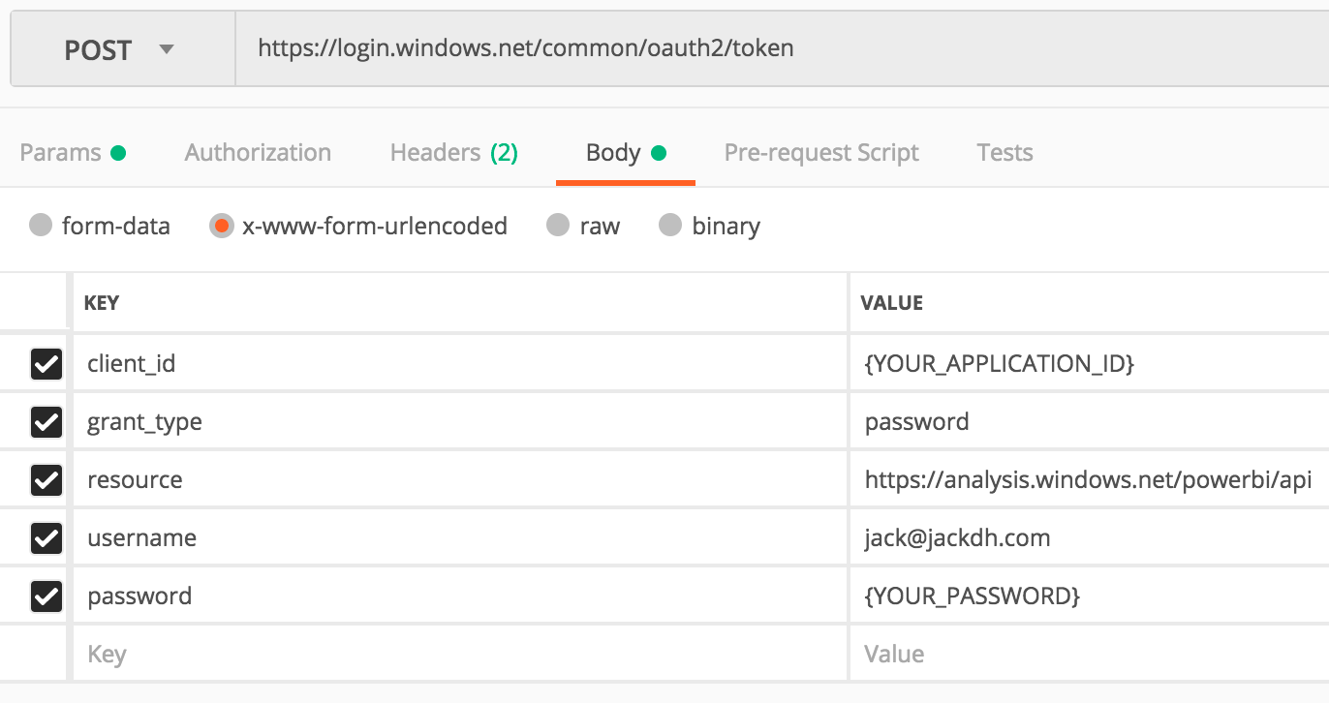Viewport: 1329px width, 703px height.
Task: Uncheck the resource parameter
Action: pos(46,479)
